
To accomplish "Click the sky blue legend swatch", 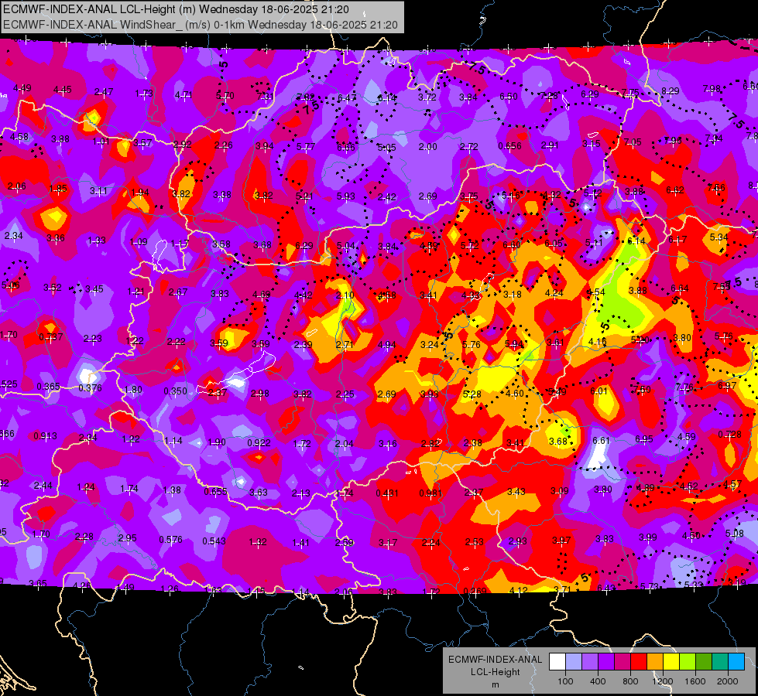I will pyautogui.click(x=736, y=662).
